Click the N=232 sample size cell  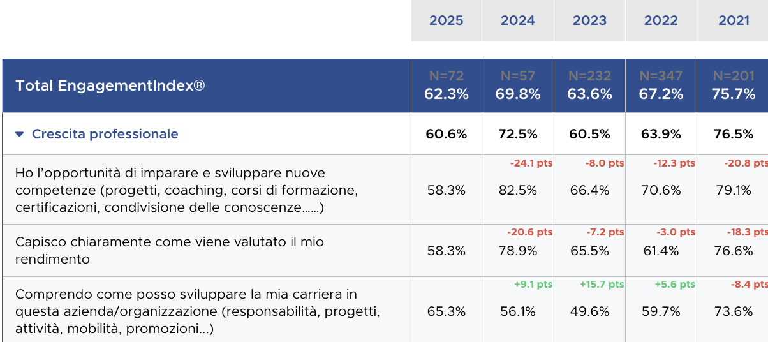589,76
